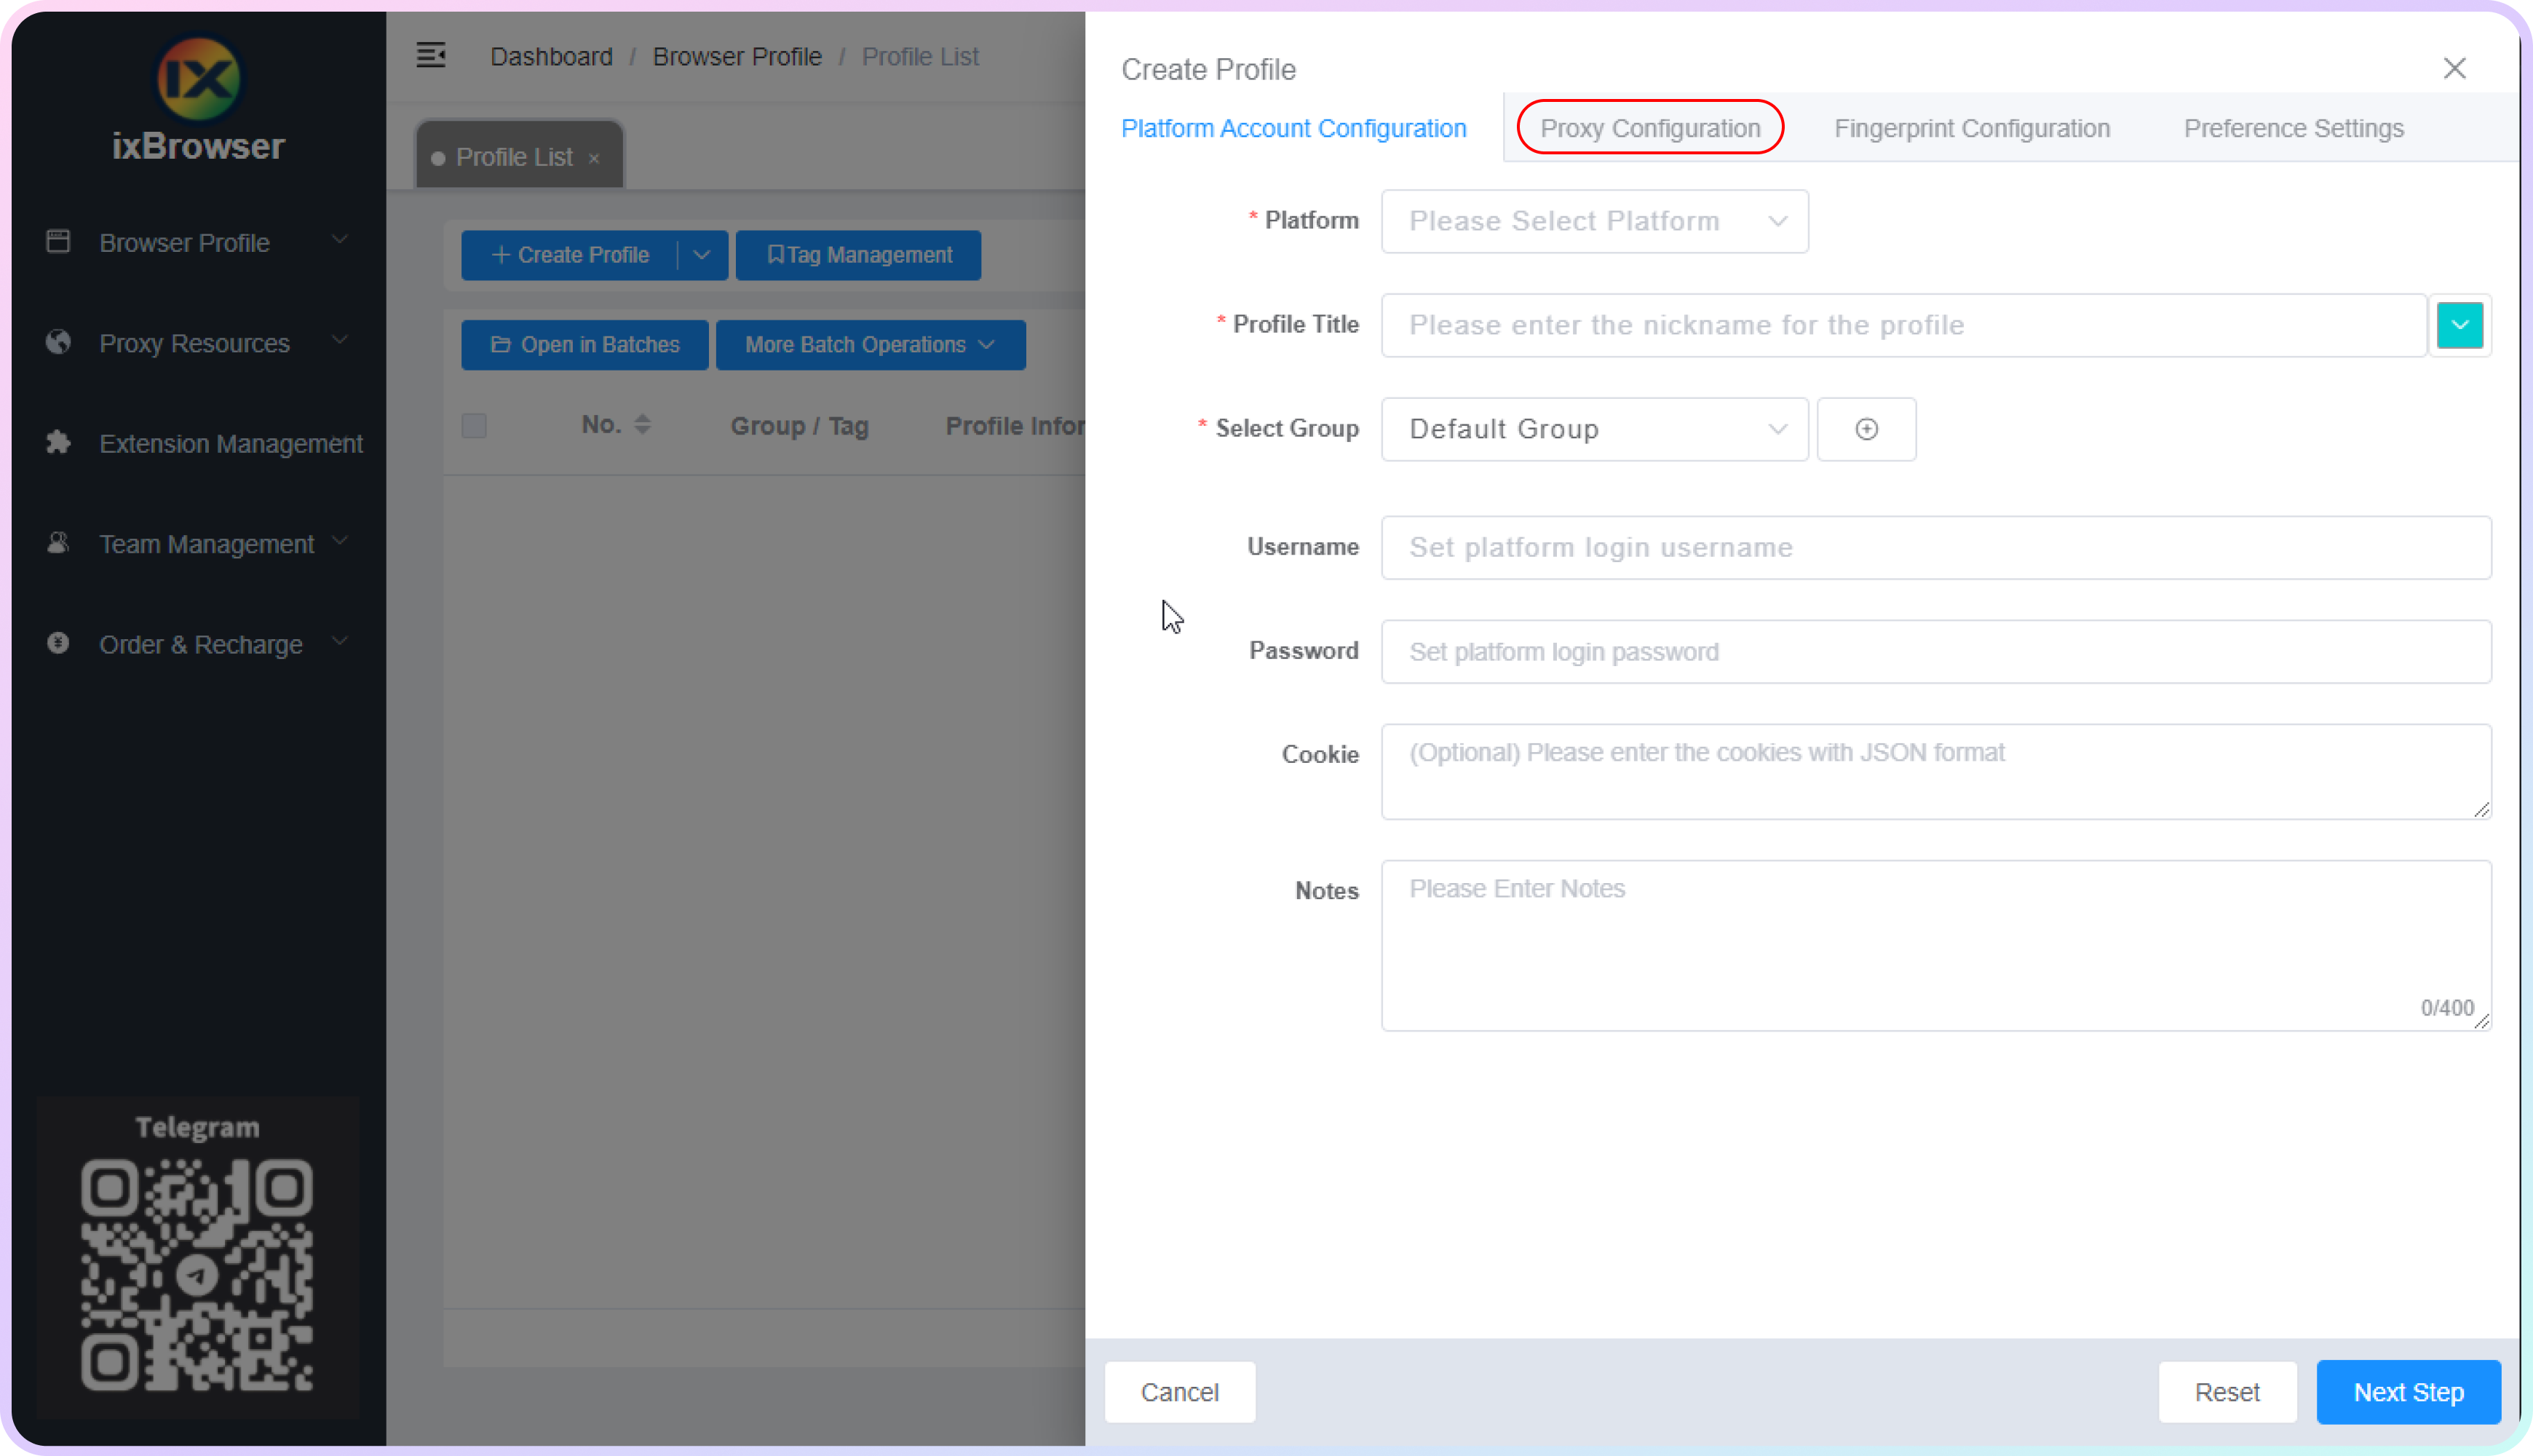Click the teal dropdown icon beside Profile Title

(2459, 325)
